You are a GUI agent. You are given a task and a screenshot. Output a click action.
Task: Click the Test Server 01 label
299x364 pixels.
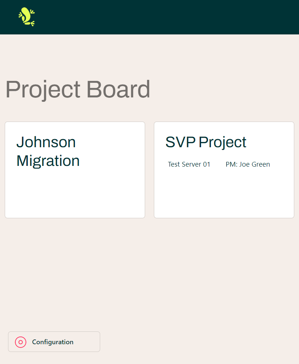click(189, 164)
